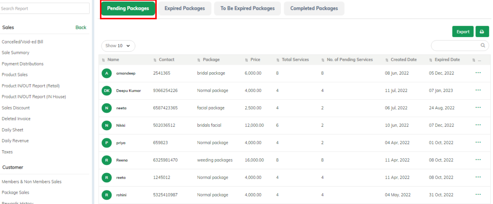This screenshot has width=493, height=204.
Task: Click created date 08 Jun, 2022
Action: 397,73
